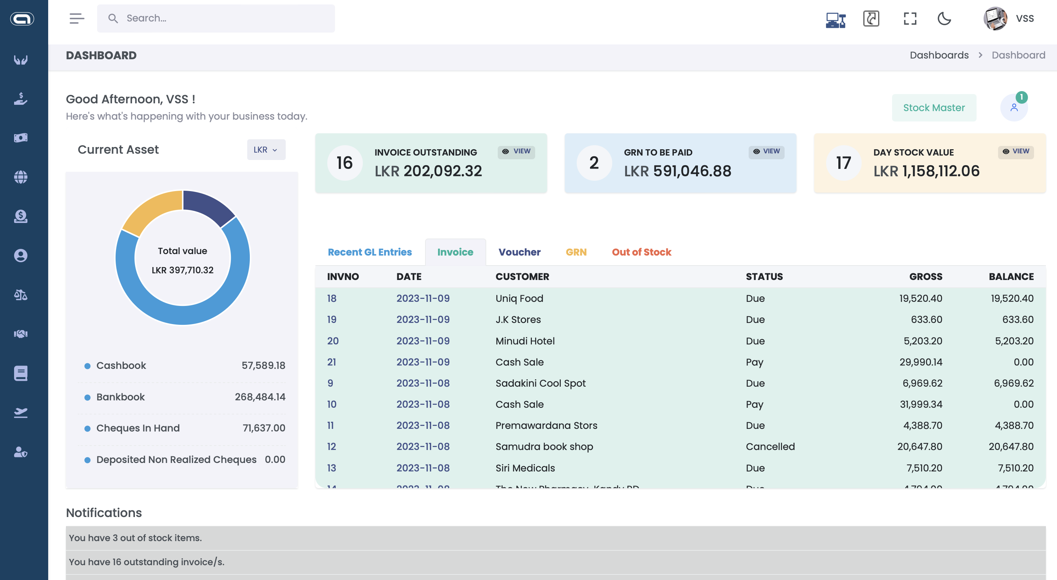Open invoice number 18 link
1057x580 pixels.
[332, 298]
